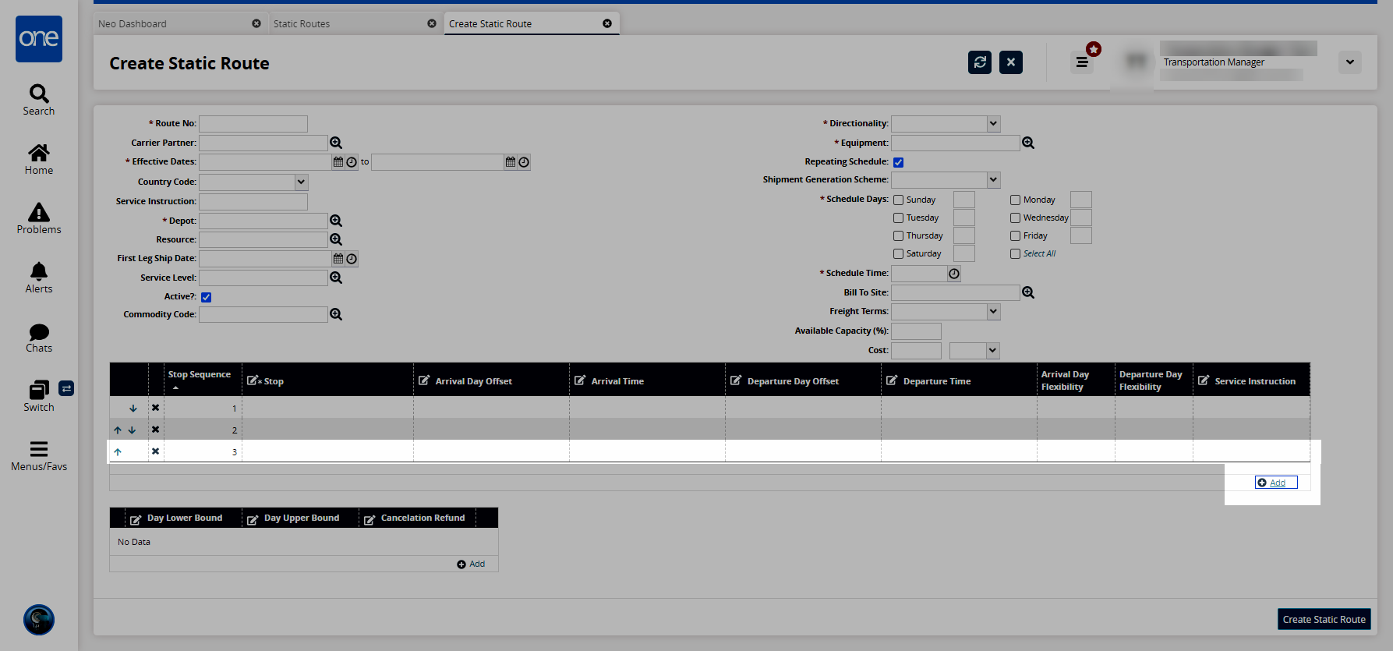Open Resource lookup magnifier
The height and width of the screenshot is (651, 1393).
pos(336,239)
